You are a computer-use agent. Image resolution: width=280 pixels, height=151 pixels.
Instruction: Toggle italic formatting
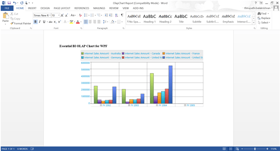(40, 22)
